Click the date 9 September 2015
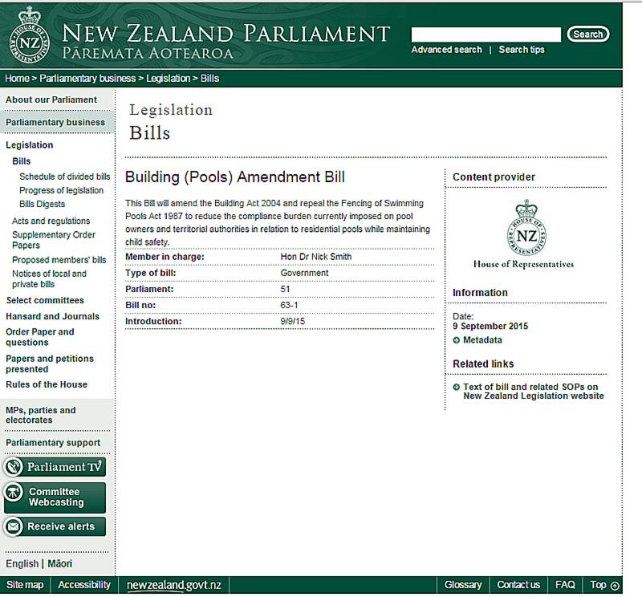This screenshot has height=597, width=642. point(490,326)
